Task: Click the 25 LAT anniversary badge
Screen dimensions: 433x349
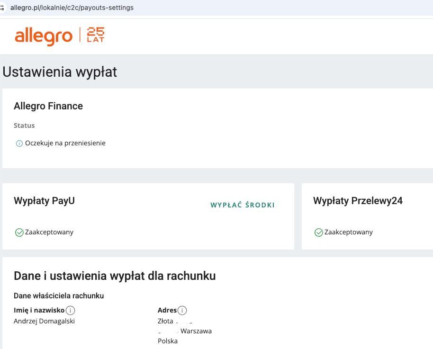Action: (96, 35)
